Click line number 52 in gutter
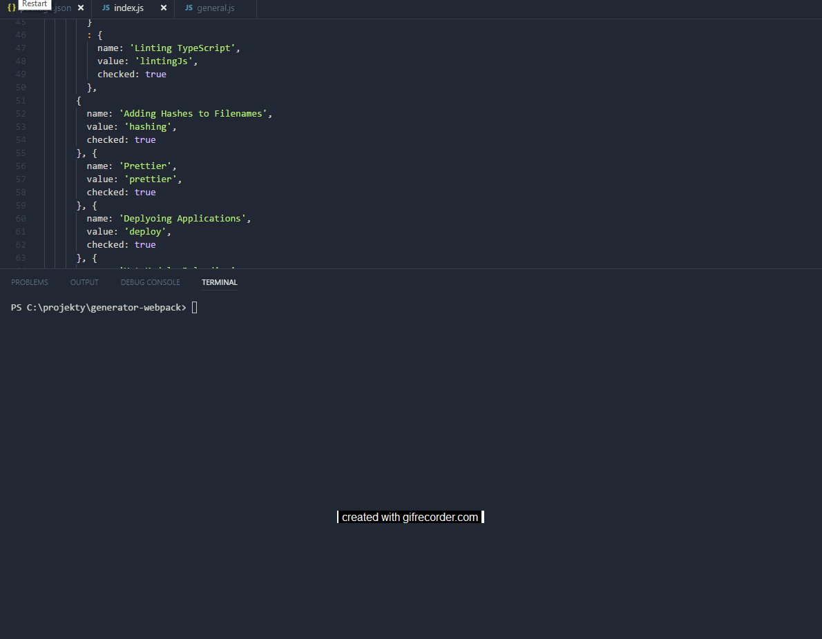822x639 pixels. (x=21, y=114)
